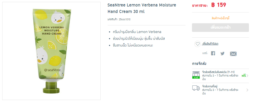Click the grayed add-to-cart button

coord(220,28)
